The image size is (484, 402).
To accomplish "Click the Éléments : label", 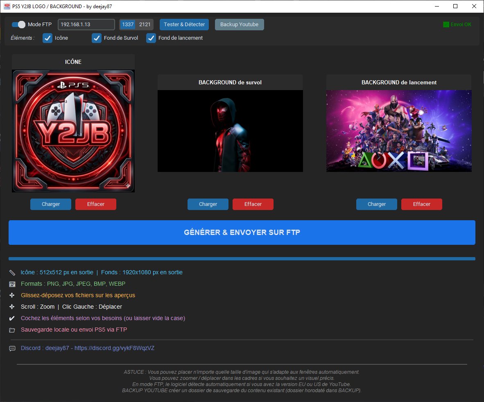I will click(23, 38).
